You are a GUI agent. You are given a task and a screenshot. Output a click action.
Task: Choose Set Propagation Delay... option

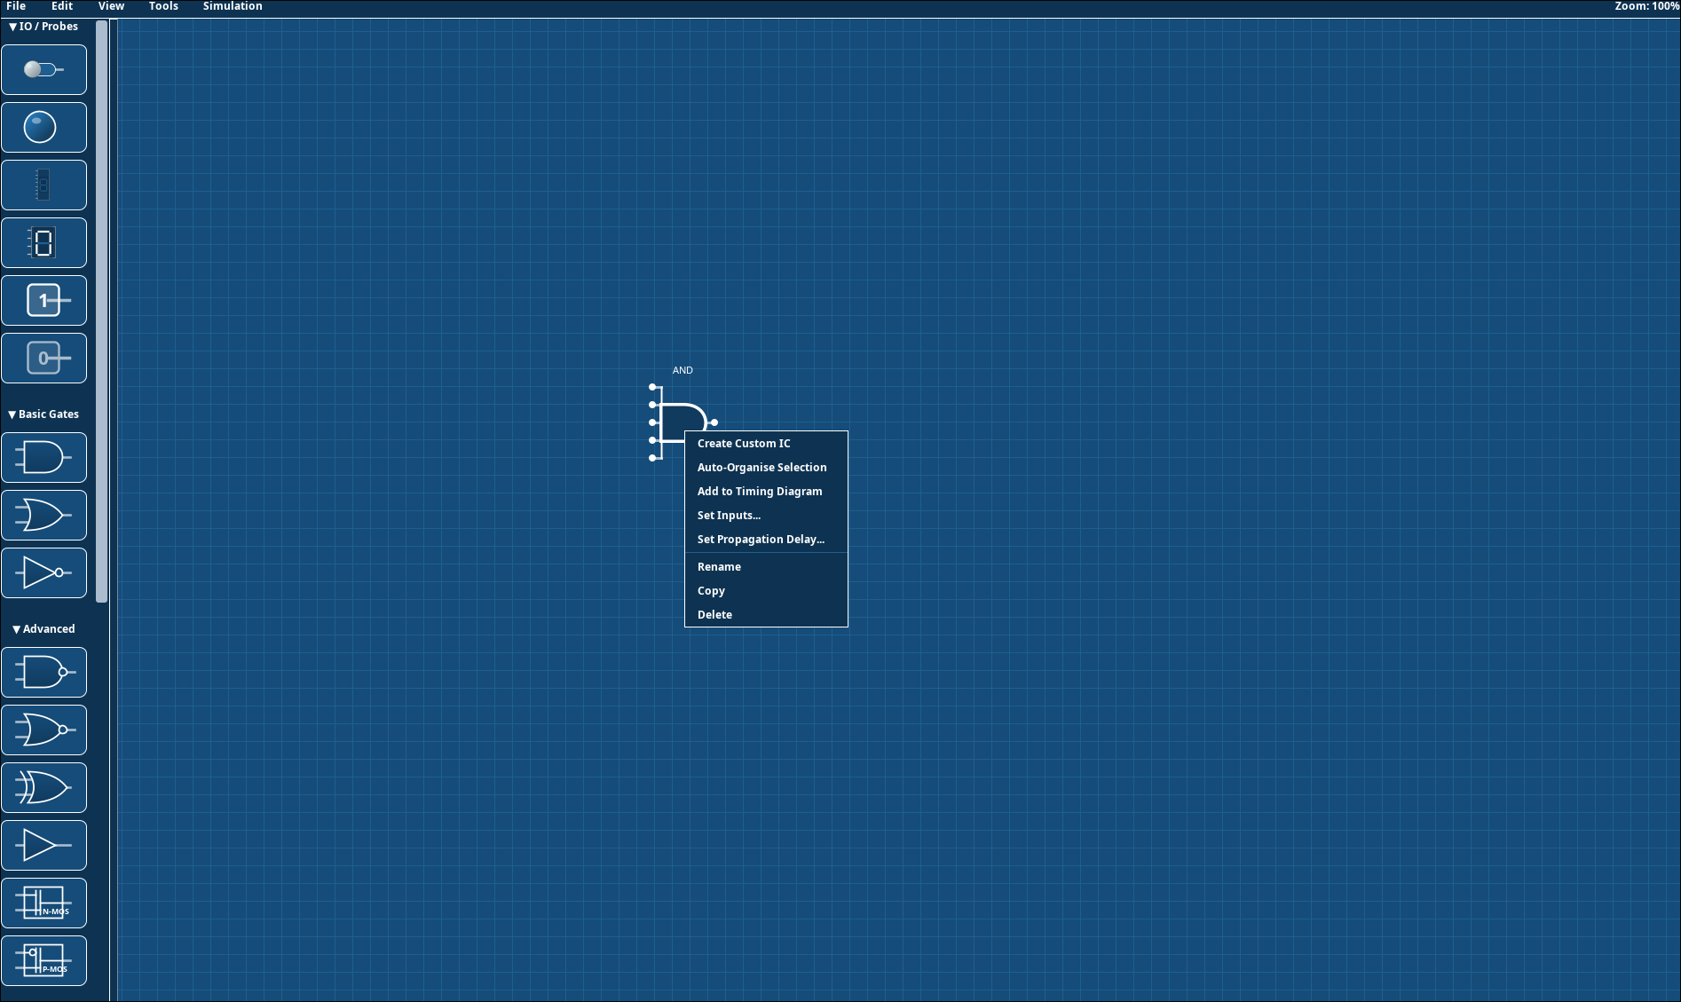pyautogui.click(x=766, y=540)
